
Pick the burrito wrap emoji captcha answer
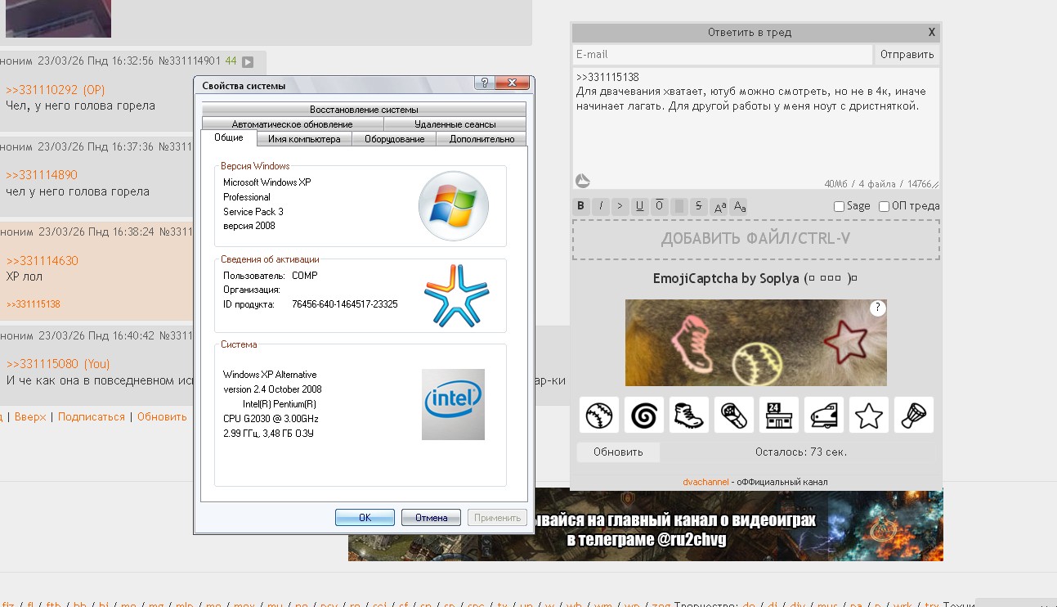pos(734,416)
